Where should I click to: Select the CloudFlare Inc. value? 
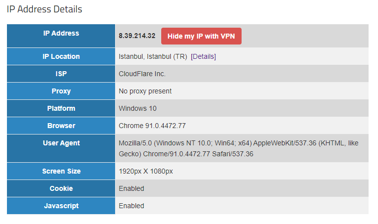tap(142, 74)
